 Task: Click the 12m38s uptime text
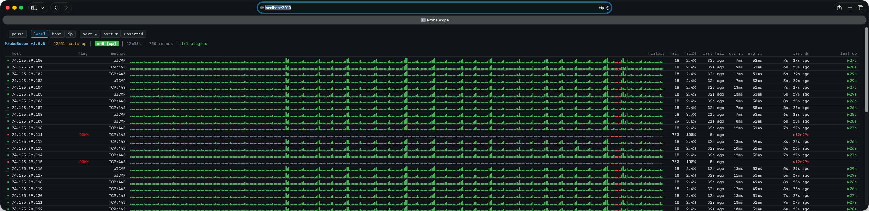(134, 44)
